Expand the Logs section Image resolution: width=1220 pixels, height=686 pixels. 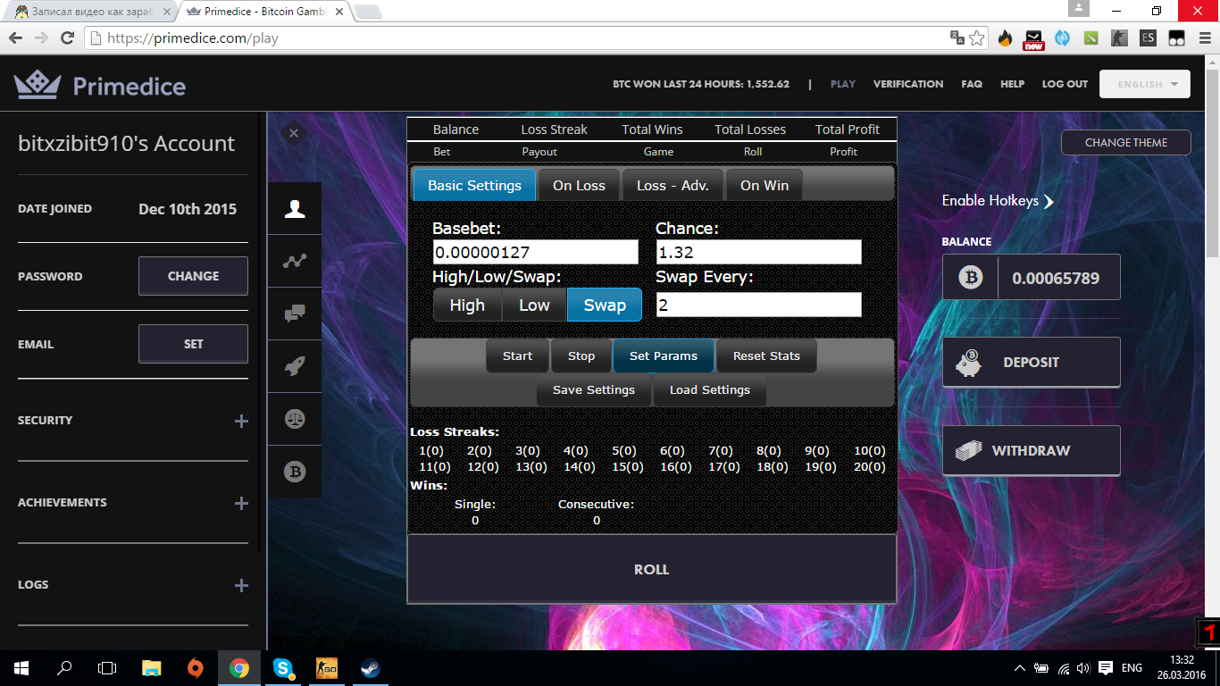[x=241, y=585]
